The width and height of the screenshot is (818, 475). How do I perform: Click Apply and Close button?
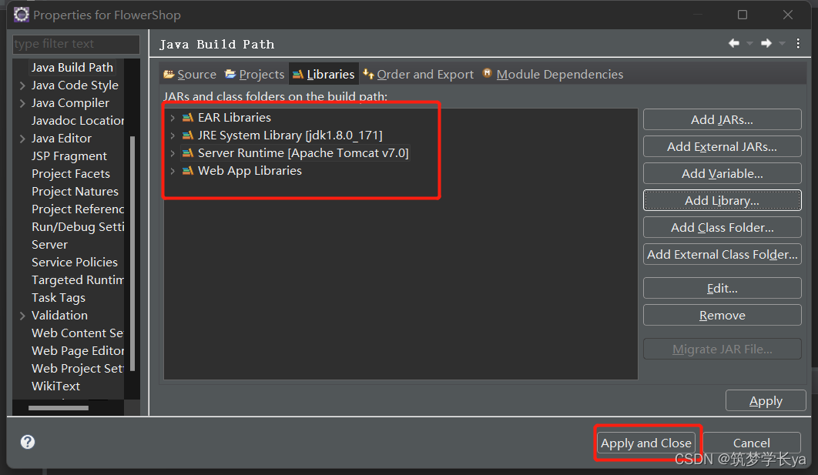click(645, 443)
